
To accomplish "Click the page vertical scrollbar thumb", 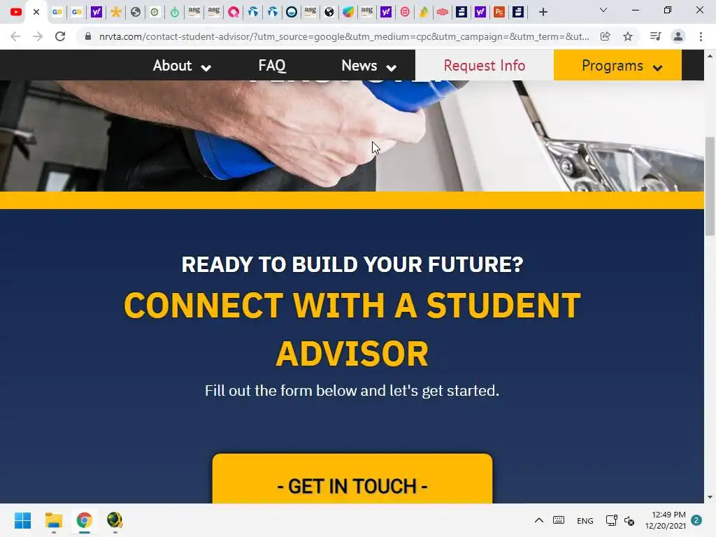I will (710, 186).
